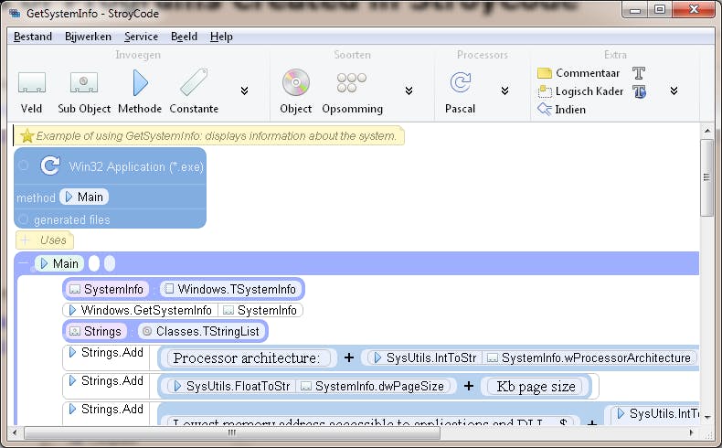The width and height of the screenshot is (722, 448).
Task: Insert a Sub Object element
Action: (x=84, y=91)
